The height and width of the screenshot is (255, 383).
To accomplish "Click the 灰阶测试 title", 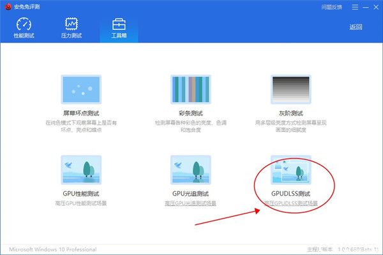I will pos(290,113).
